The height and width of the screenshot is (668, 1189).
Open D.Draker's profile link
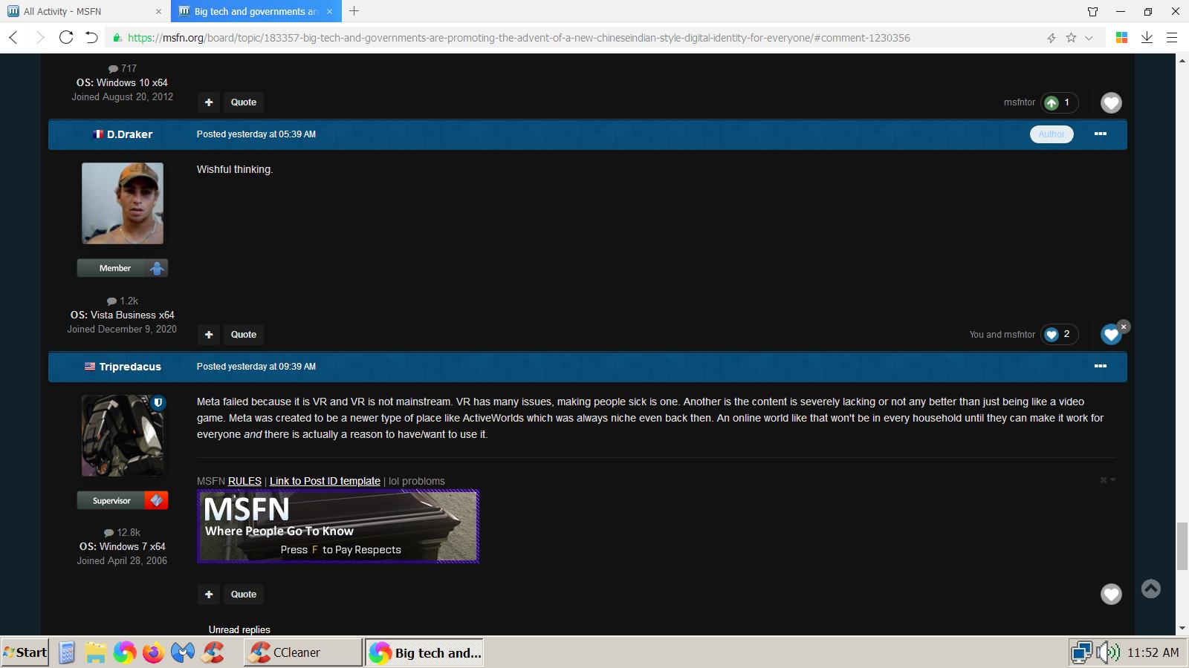129,134
